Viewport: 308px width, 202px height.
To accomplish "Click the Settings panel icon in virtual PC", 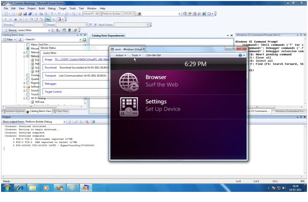I will (x=129, y=107).
